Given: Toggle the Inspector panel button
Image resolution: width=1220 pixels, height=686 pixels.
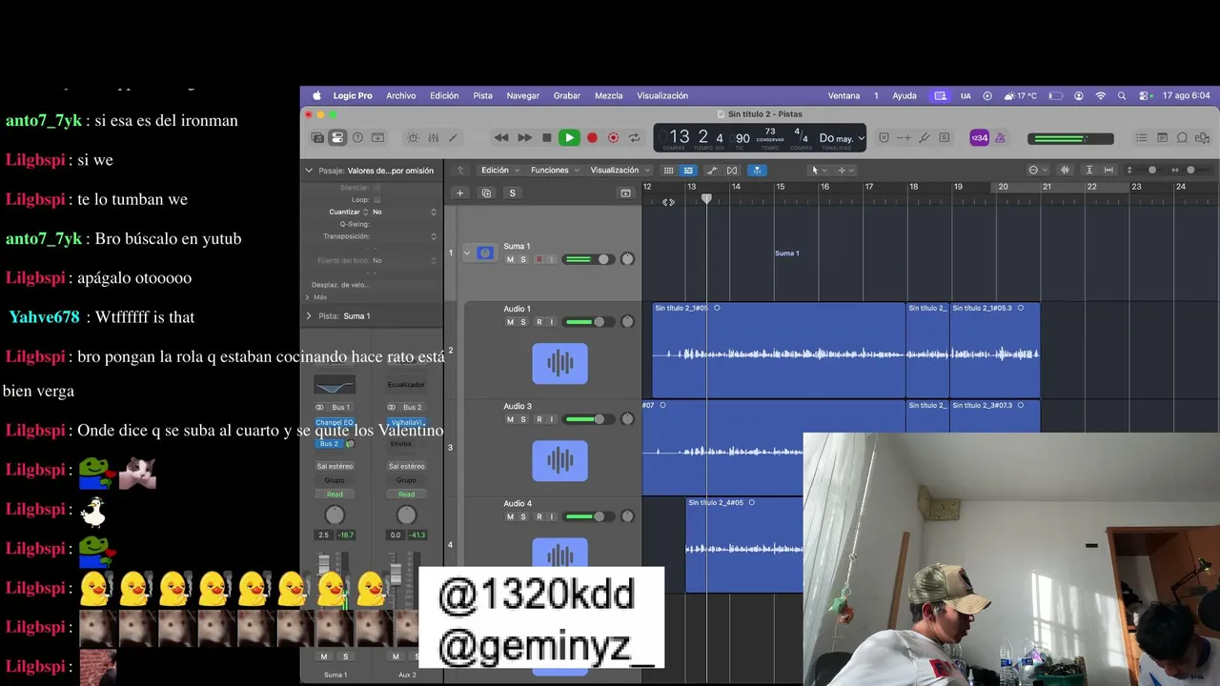Looking at the screenshot, I should tap(337, 138).
